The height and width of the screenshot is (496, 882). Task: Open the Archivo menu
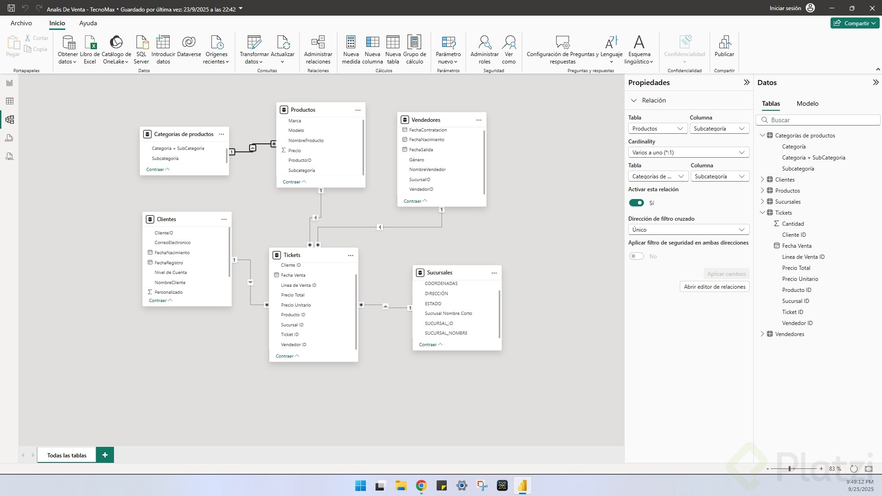click(21, 23)
